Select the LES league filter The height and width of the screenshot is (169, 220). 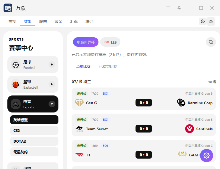click(110, 42)
